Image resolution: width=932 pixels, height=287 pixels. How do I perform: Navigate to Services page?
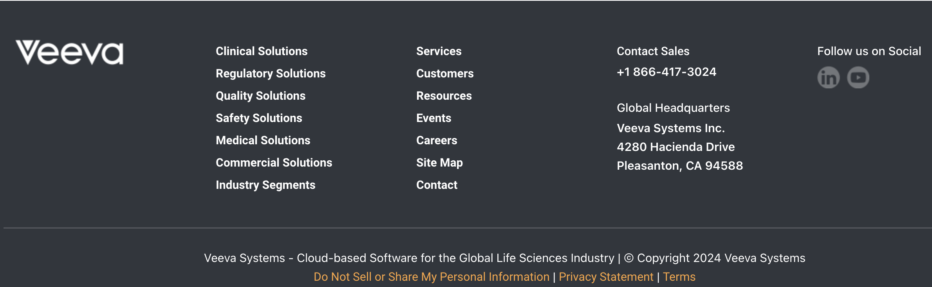coord(439,51)
